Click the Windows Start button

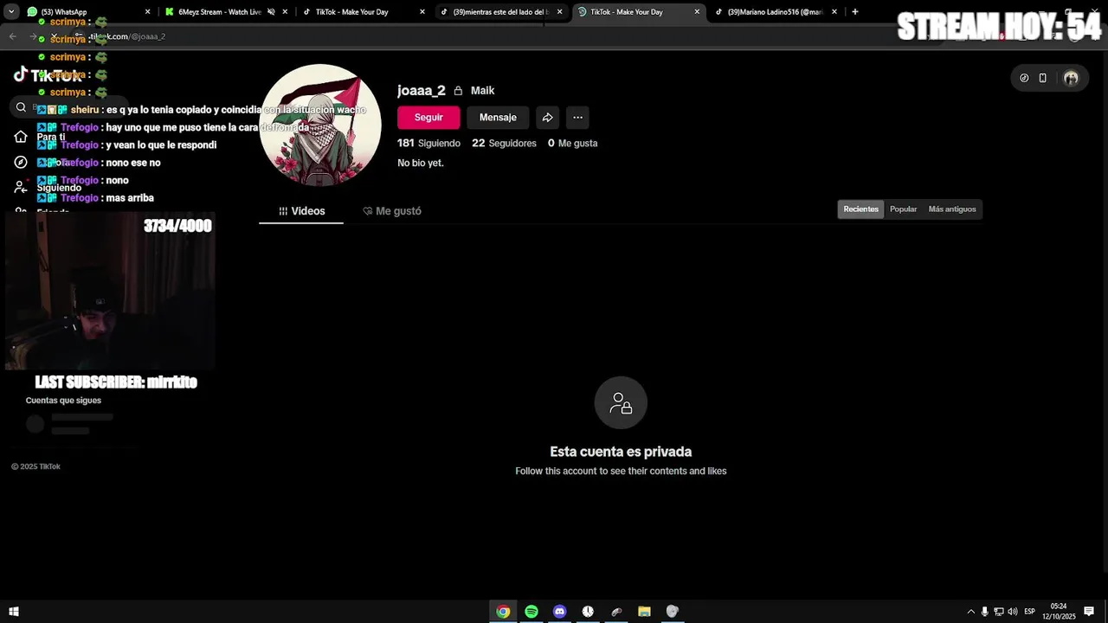click(14, 612)
